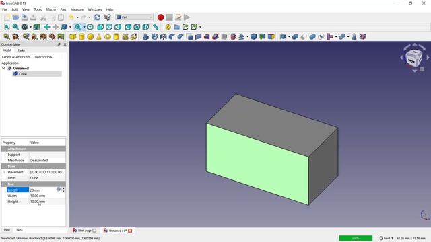Click the green progress bar in status bar

click(356, 238)
